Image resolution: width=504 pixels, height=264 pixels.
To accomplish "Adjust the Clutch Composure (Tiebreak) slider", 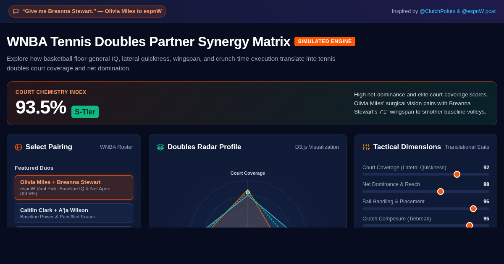I will click(x=426, y=225).
